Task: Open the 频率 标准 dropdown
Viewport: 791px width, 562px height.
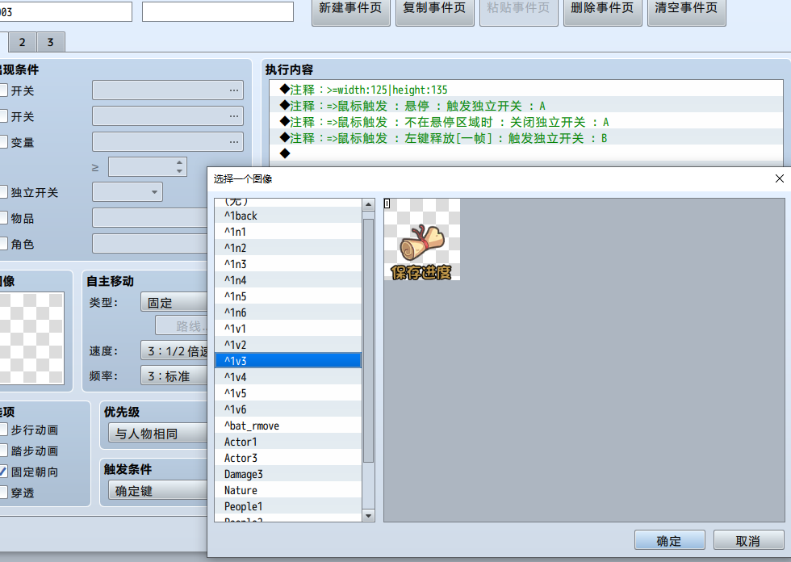Action: [174, 375]
